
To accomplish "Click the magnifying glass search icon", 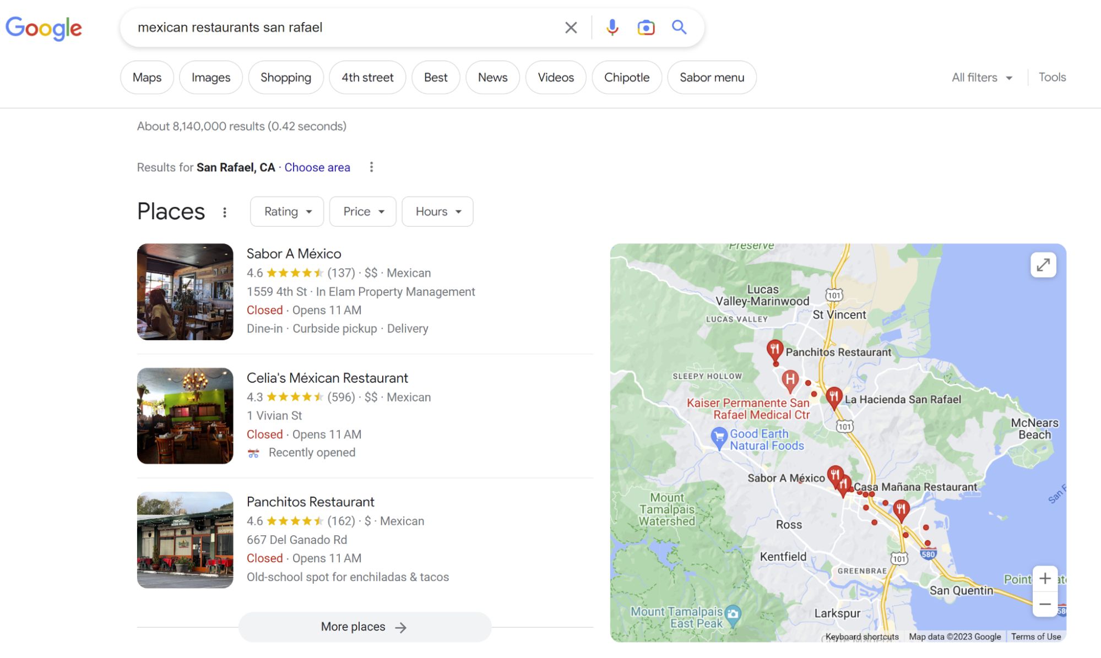I will (x=679, y=28).
